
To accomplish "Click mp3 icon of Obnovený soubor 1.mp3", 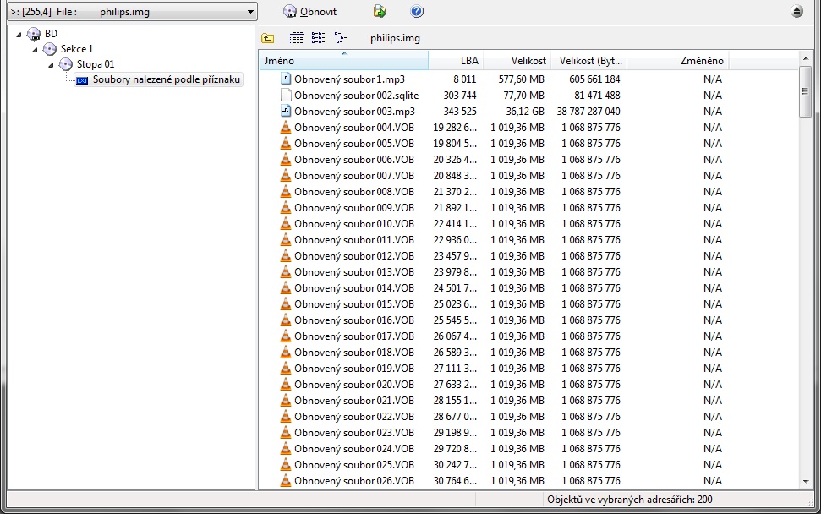I will click(x=285, y=79).
